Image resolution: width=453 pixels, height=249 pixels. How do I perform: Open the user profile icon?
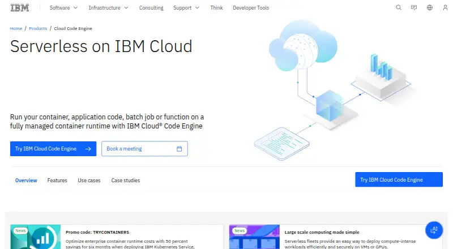coord(445,7)
